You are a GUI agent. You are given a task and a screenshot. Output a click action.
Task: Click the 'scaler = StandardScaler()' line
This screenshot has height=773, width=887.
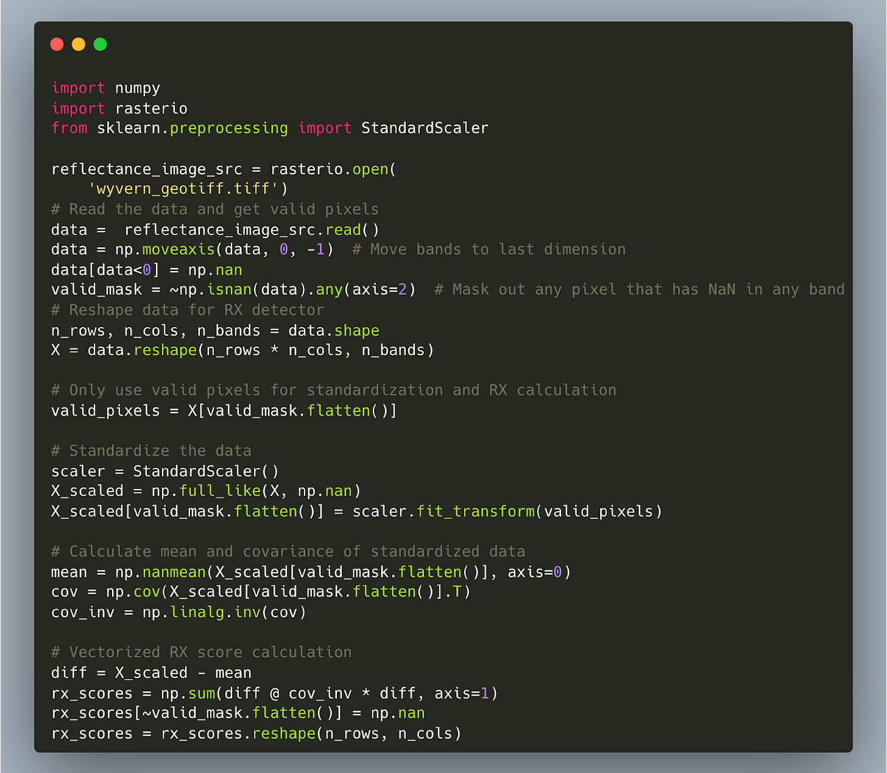165,471
